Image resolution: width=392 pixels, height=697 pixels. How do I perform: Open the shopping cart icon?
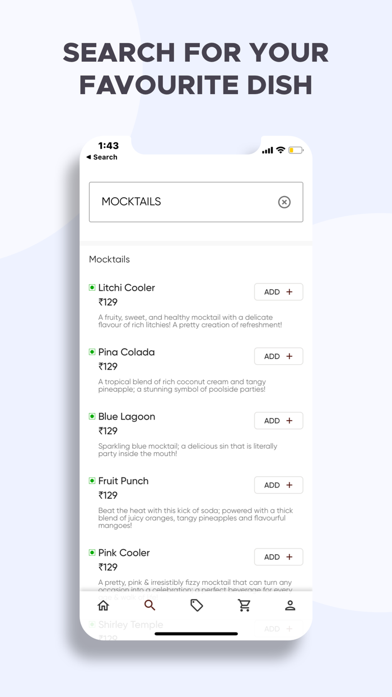click(244, 605)
